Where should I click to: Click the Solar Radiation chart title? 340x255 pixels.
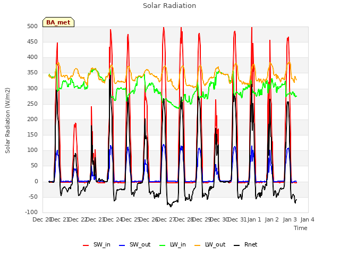tap(169, 6)
